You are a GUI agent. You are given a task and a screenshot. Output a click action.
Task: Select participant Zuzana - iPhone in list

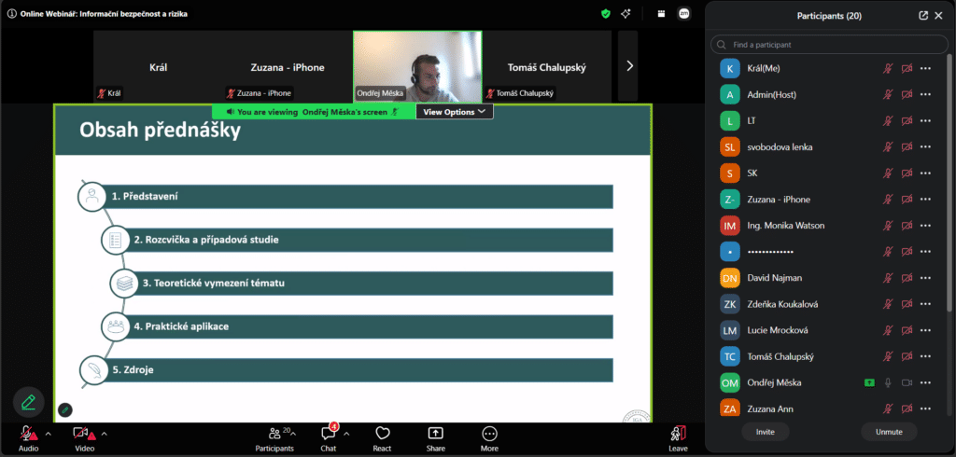[827, 200]
